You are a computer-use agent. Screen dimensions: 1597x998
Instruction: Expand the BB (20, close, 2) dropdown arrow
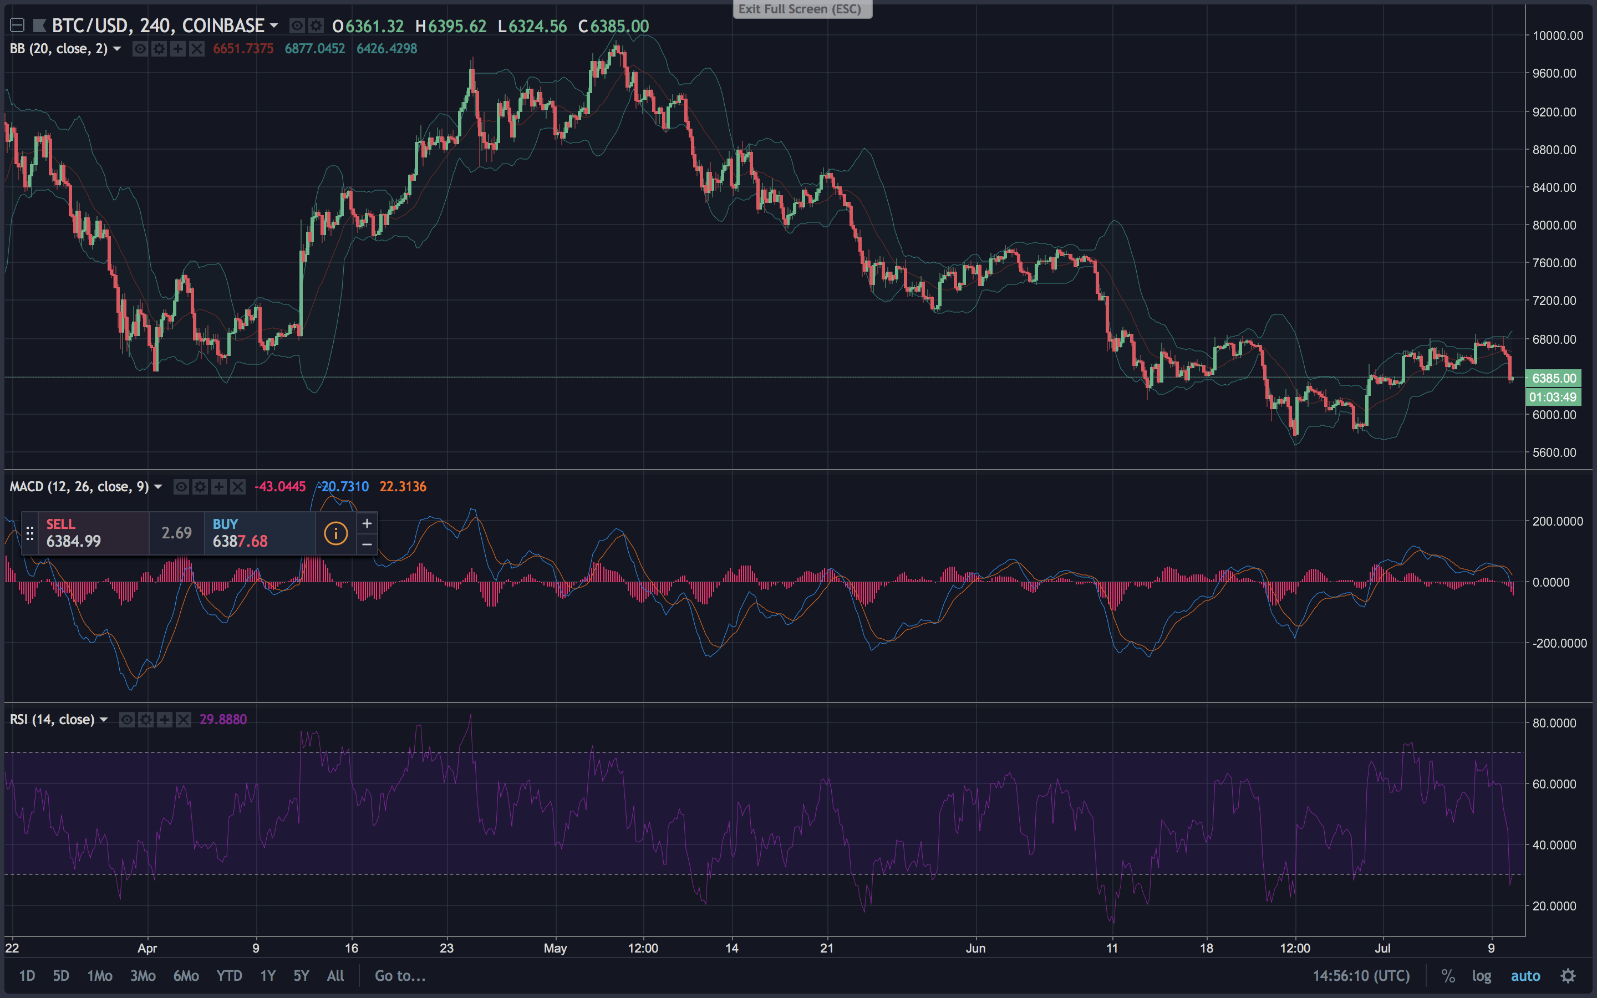tap(117, 49)
